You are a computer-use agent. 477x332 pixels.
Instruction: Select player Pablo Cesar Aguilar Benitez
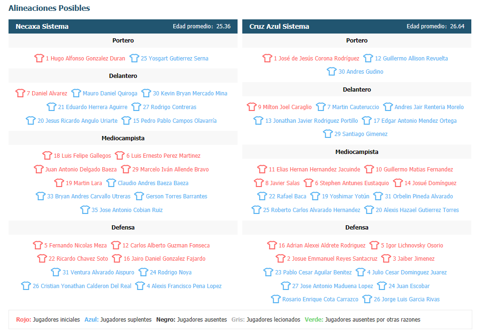(x=313, y=272)
